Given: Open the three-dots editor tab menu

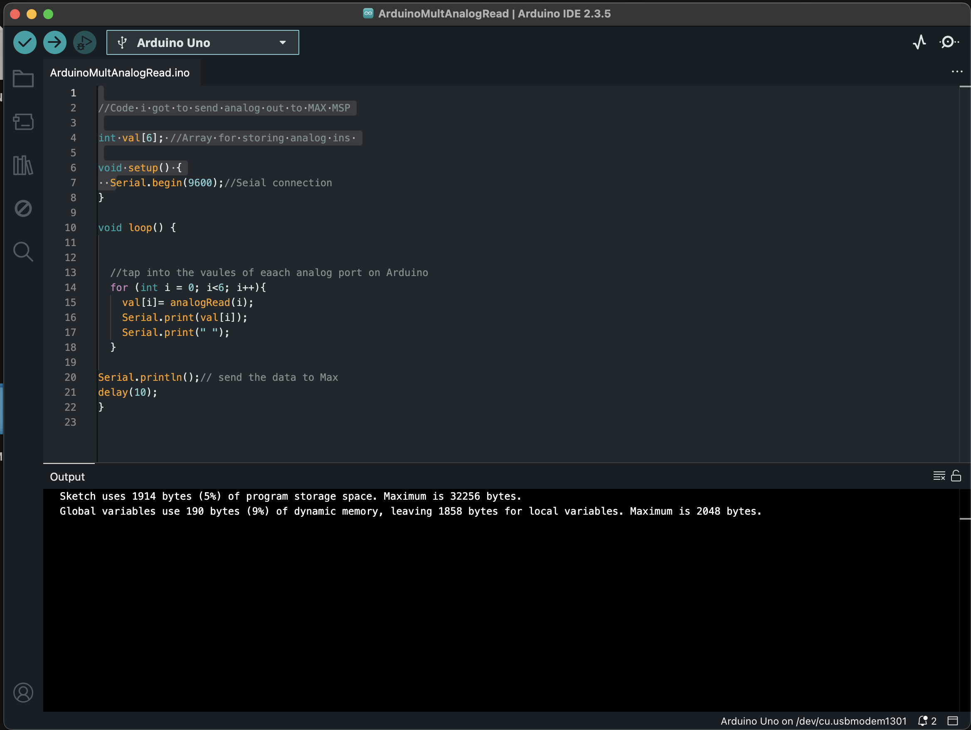Looking at the screenshot, I should pyautogui.click(x=956, y=72).
